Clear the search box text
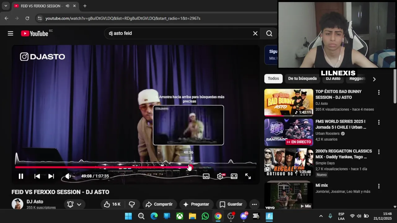This screenshot has height=223, width=397. click(x=255, y=33)
